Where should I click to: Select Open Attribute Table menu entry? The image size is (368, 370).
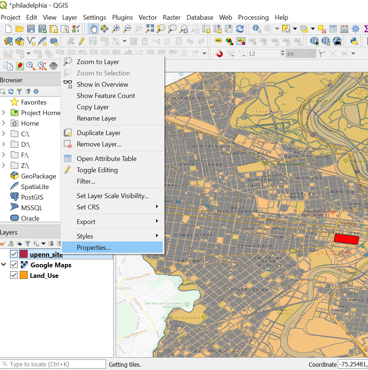pyautogui.click(x=106, y=158)
